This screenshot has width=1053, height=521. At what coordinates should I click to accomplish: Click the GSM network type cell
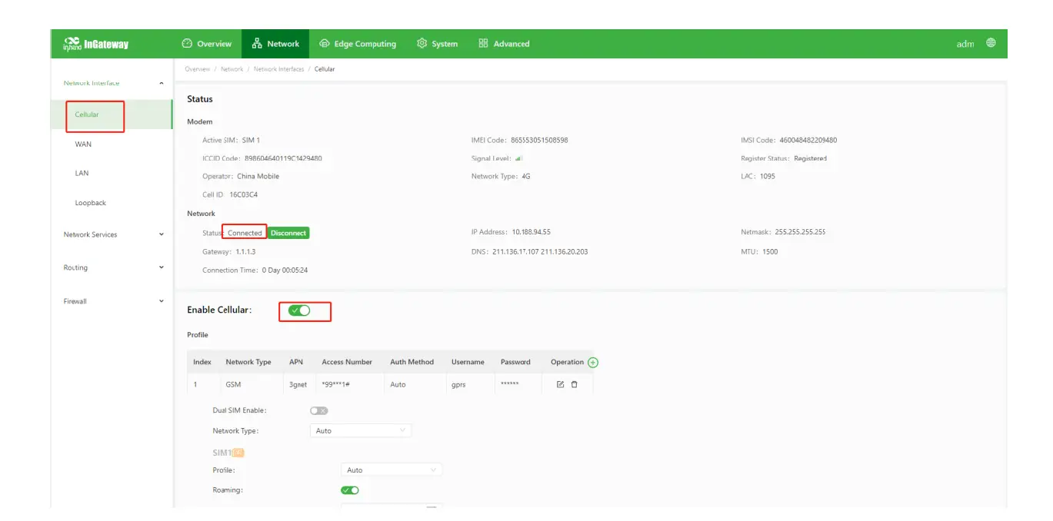pos(233,384)
